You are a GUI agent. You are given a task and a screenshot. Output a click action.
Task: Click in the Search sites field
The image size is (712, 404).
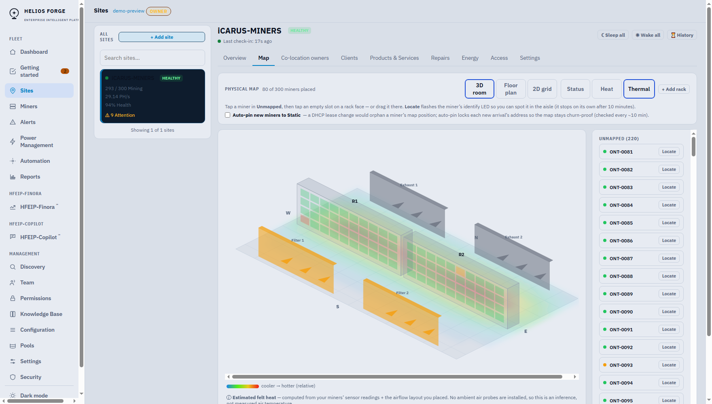pos(153,58)
